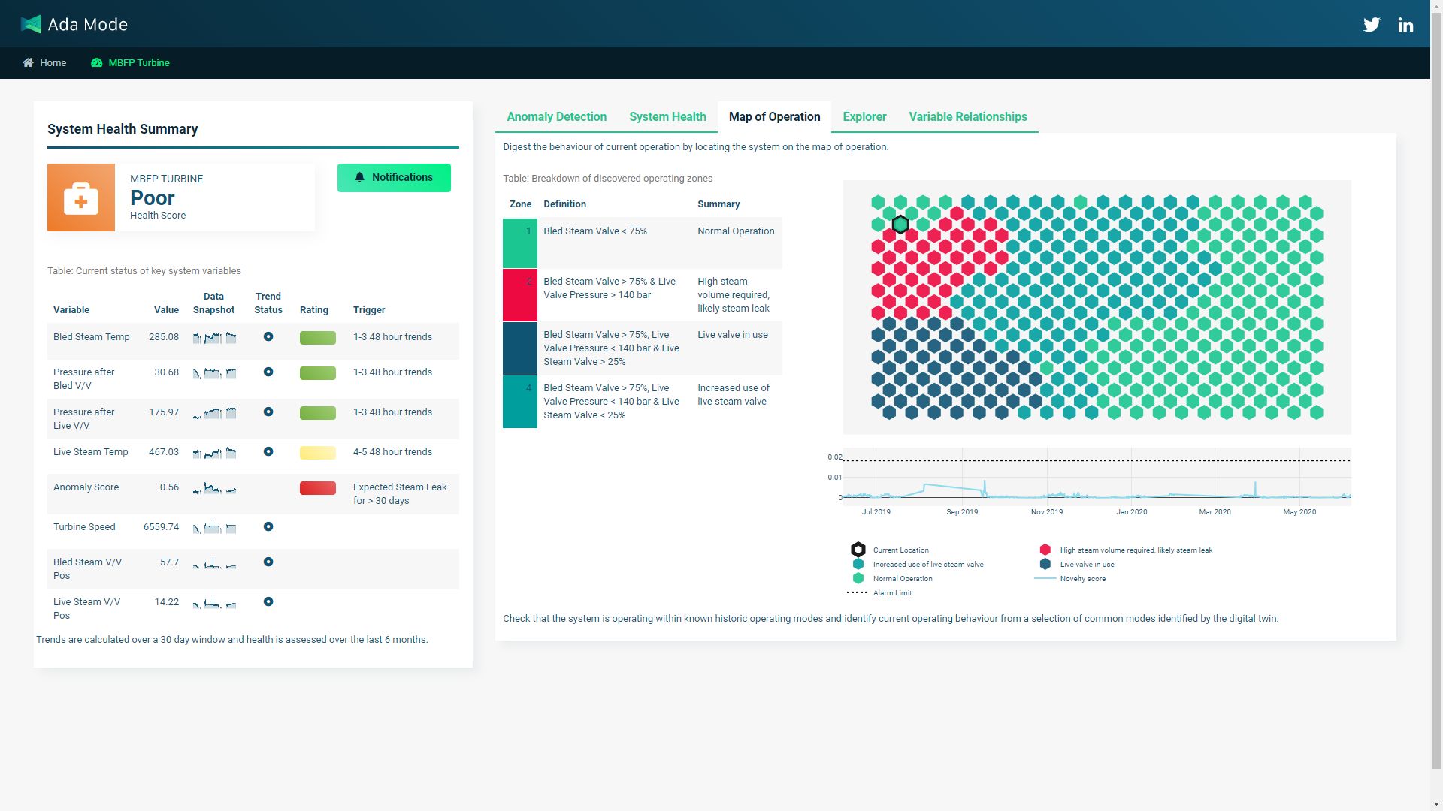This screenshot has height=811, width=1443.
Task: Toggle Novelty score legend entry
Action: click(1081, 579)
